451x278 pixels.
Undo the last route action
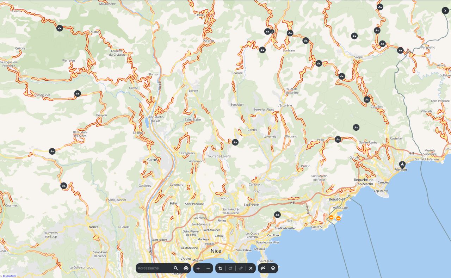(220, 268)
